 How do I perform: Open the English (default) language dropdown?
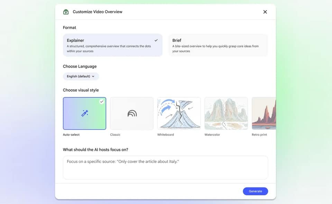pos(81,76)
